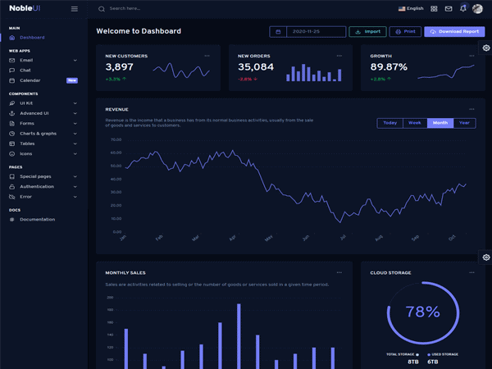Open the mail envelope icon in header
Viewport: 492px width, 369px height.
449,9
